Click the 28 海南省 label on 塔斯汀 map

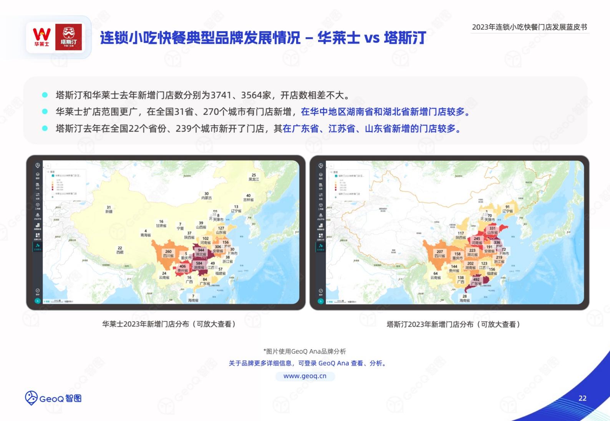(x=464, y=298)
